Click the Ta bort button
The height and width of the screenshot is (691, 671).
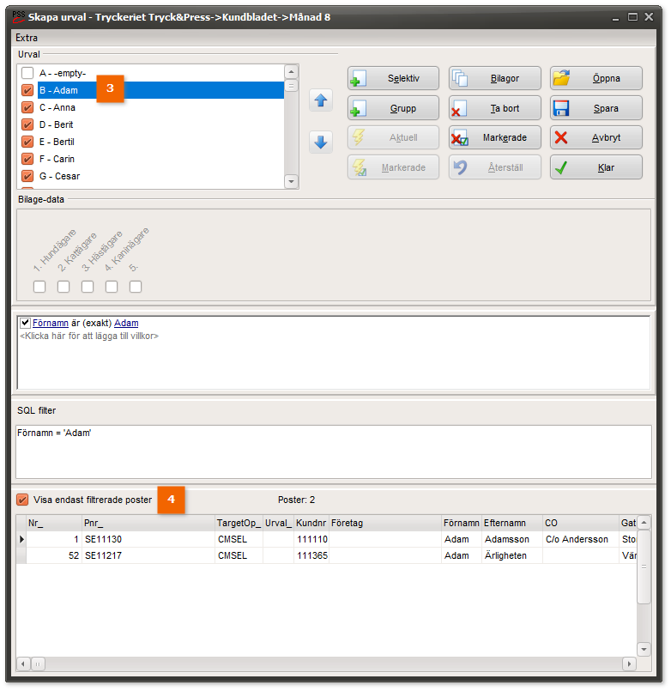coord(495,108)
